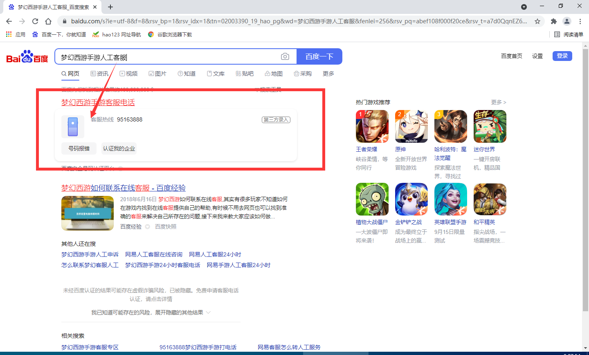Switch to the 贴吧 tab
Screen dimensions: 589x355
pyautogui.click(x=245, y=74)
